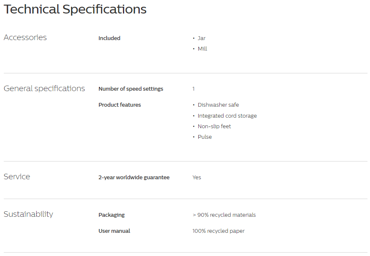This screenshot has height=256, width=370.
Task: Select the Sustainability section title
Action: tap(28, 214)
